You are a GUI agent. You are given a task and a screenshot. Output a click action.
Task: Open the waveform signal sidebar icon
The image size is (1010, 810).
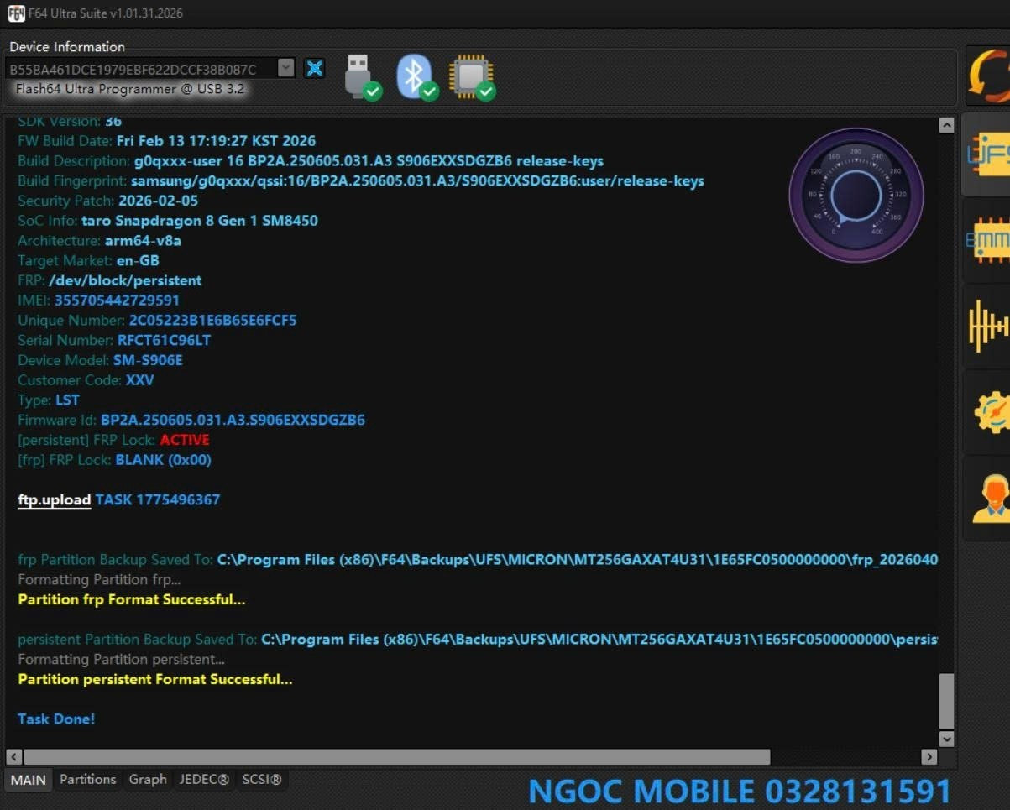pos(988,326)
